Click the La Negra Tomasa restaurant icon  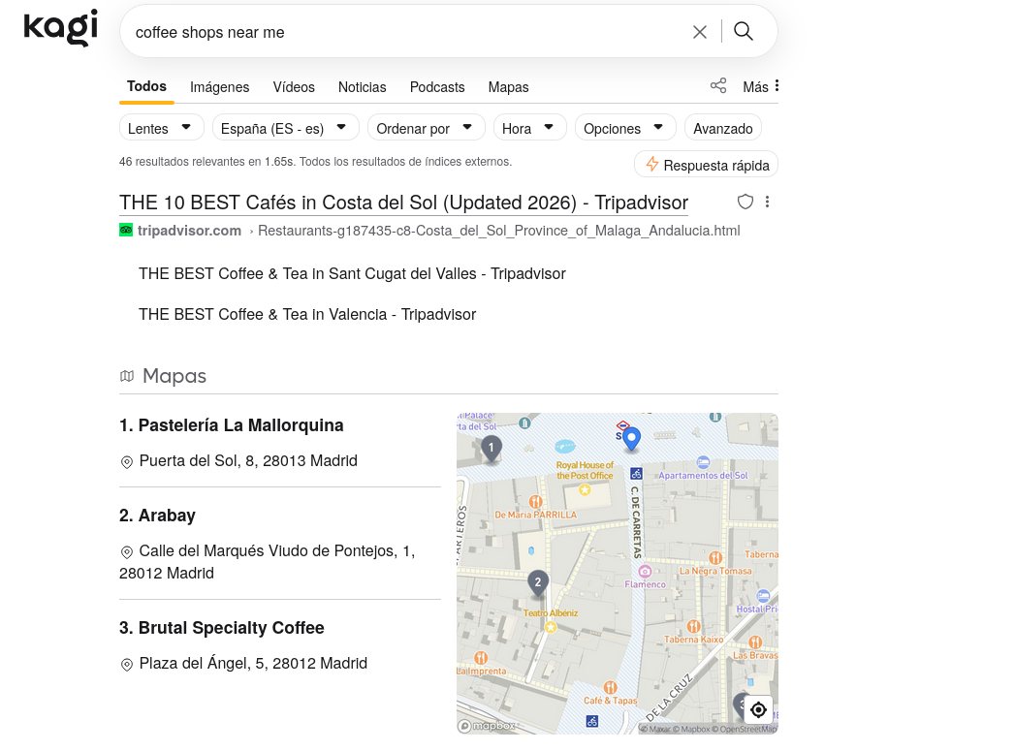[715, 557]
